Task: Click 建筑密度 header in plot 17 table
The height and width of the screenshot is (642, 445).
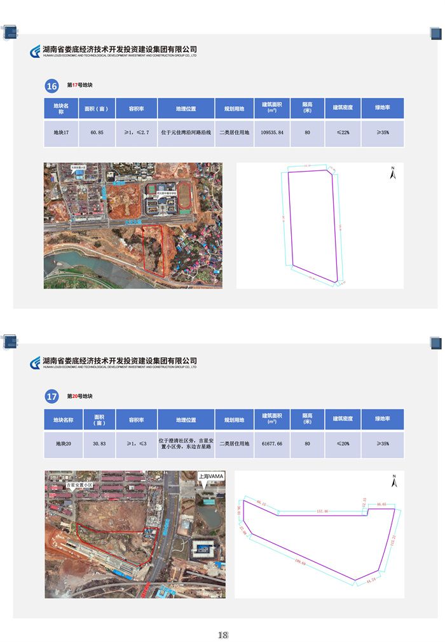Action: 343,107
